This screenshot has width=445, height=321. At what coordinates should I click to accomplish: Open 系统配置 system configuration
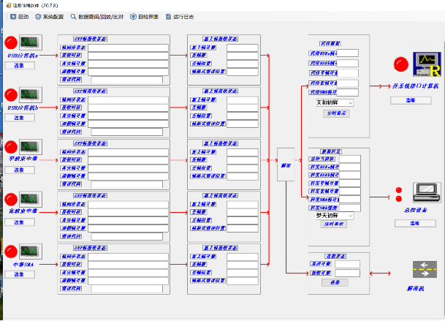[x=50, y=17]
